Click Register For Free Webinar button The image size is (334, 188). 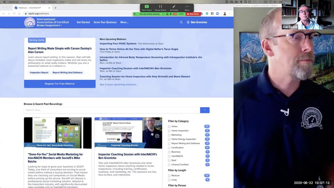(60, 84)
